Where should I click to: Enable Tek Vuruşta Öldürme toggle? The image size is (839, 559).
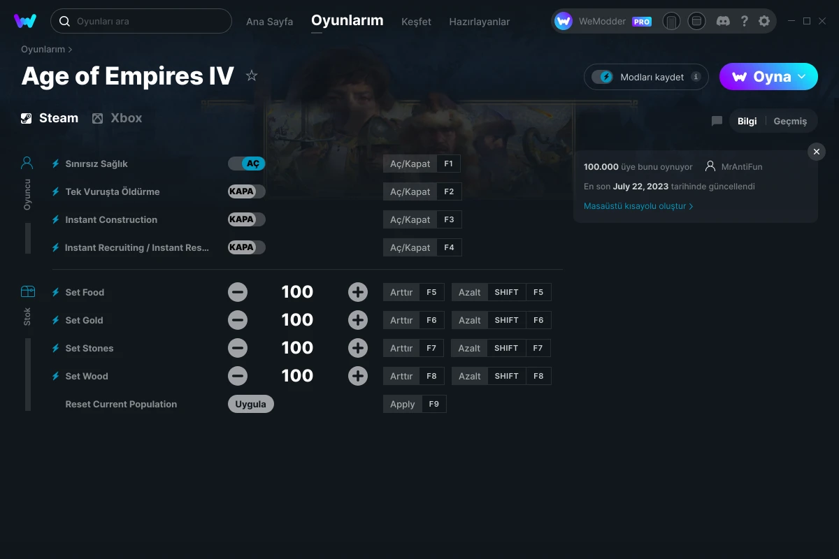click(247, 191)
